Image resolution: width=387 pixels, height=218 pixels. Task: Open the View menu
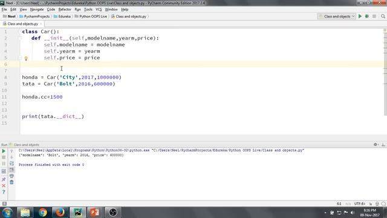coord(23,10)
